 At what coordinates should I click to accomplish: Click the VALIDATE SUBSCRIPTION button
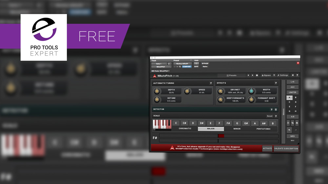(x=286, y=149)
